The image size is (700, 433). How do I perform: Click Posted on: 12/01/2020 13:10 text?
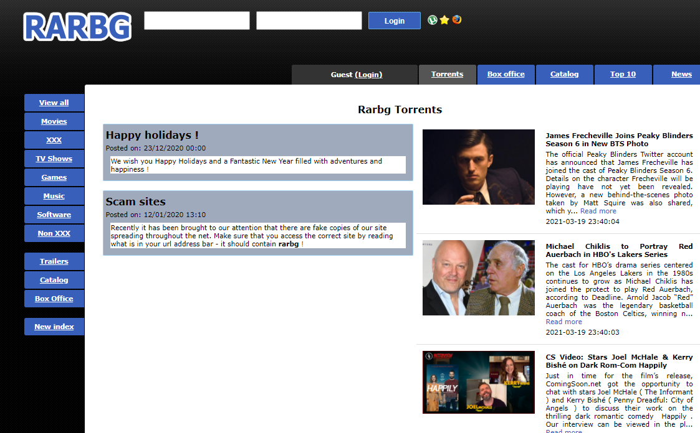[x=156, y=215]
